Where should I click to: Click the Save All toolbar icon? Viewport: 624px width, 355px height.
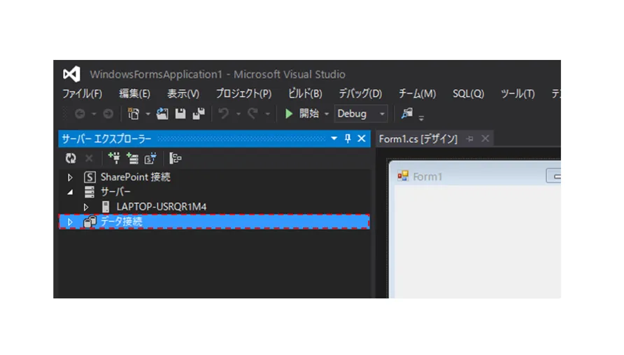199,114
